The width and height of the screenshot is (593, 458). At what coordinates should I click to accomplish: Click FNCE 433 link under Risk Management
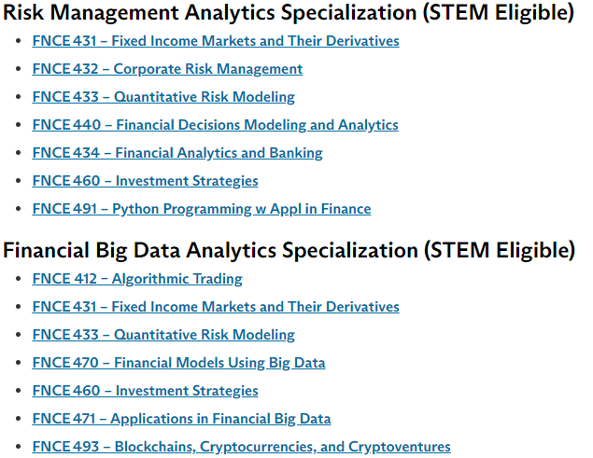pyautogui.click(x=163, y=97)
